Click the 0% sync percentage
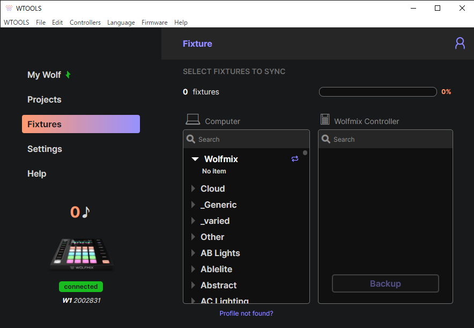Viewport: 474px width, 328px height. pos(446,92)
